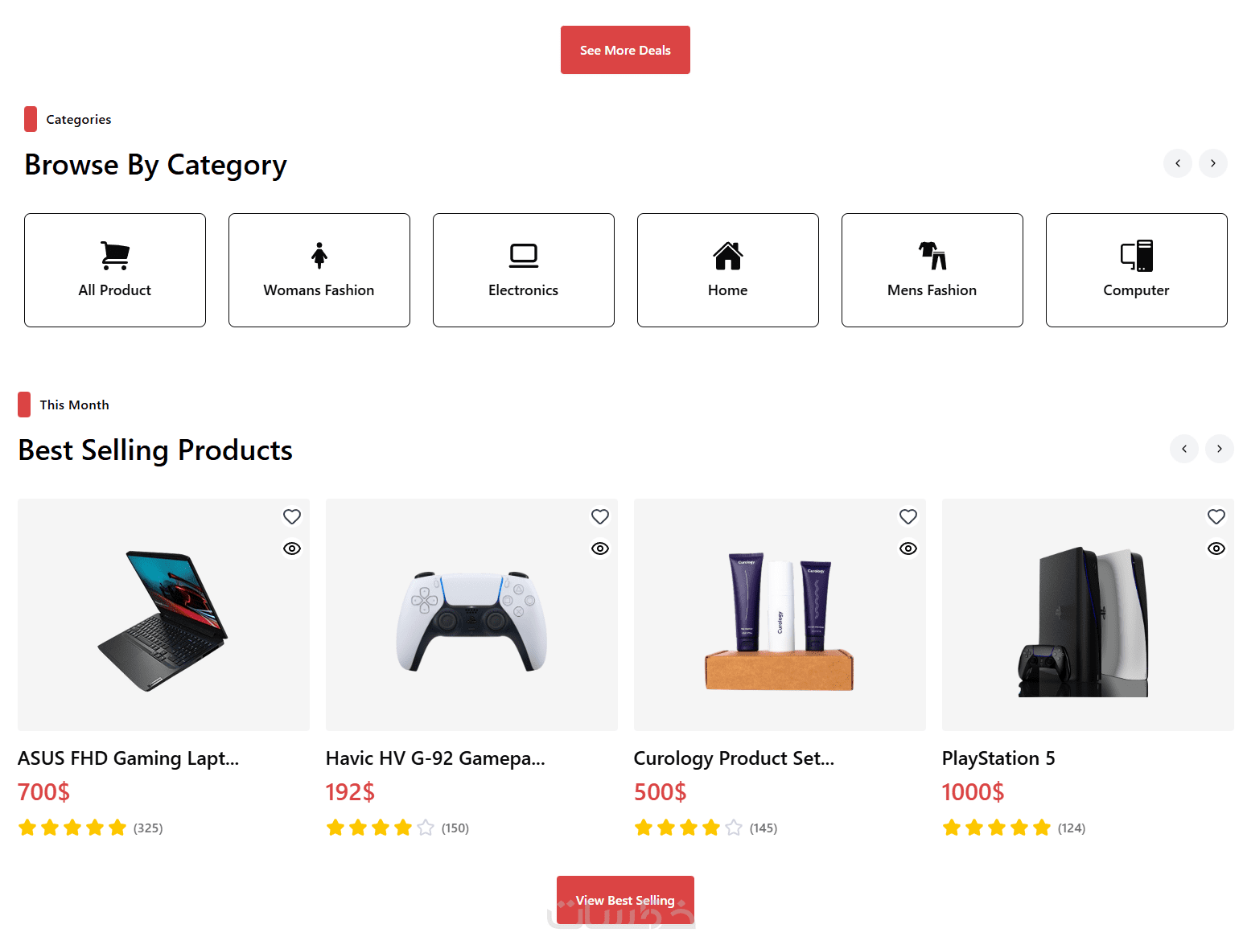Image resolution: width=1243 pixels, height=949 pixels.
Task: Go to previous categories with left chevron
Action: tap(1178, 163)
